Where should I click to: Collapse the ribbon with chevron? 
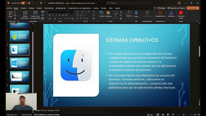(197, 21)
